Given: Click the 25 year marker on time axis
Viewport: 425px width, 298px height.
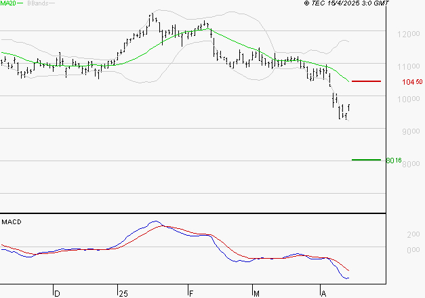Looking at the screenshot, I should click(123, 293).
